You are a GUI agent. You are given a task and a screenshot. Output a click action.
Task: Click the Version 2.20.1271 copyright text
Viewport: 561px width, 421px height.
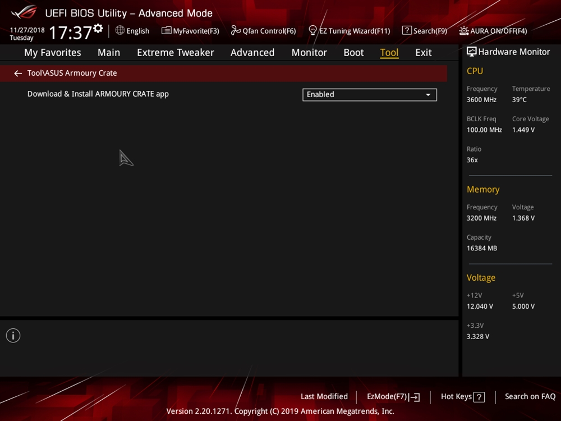pyautogui.click(x=280, y=411)
